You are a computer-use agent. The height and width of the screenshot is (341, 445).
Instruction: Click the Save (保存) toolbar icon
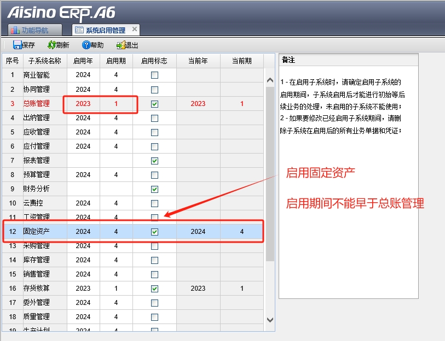pos(18,45)
